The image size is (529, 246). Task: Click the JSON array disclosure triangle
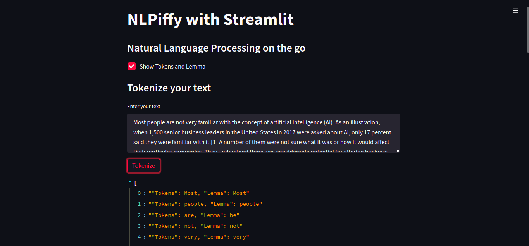pyautogui.click(x=129, y=181)
